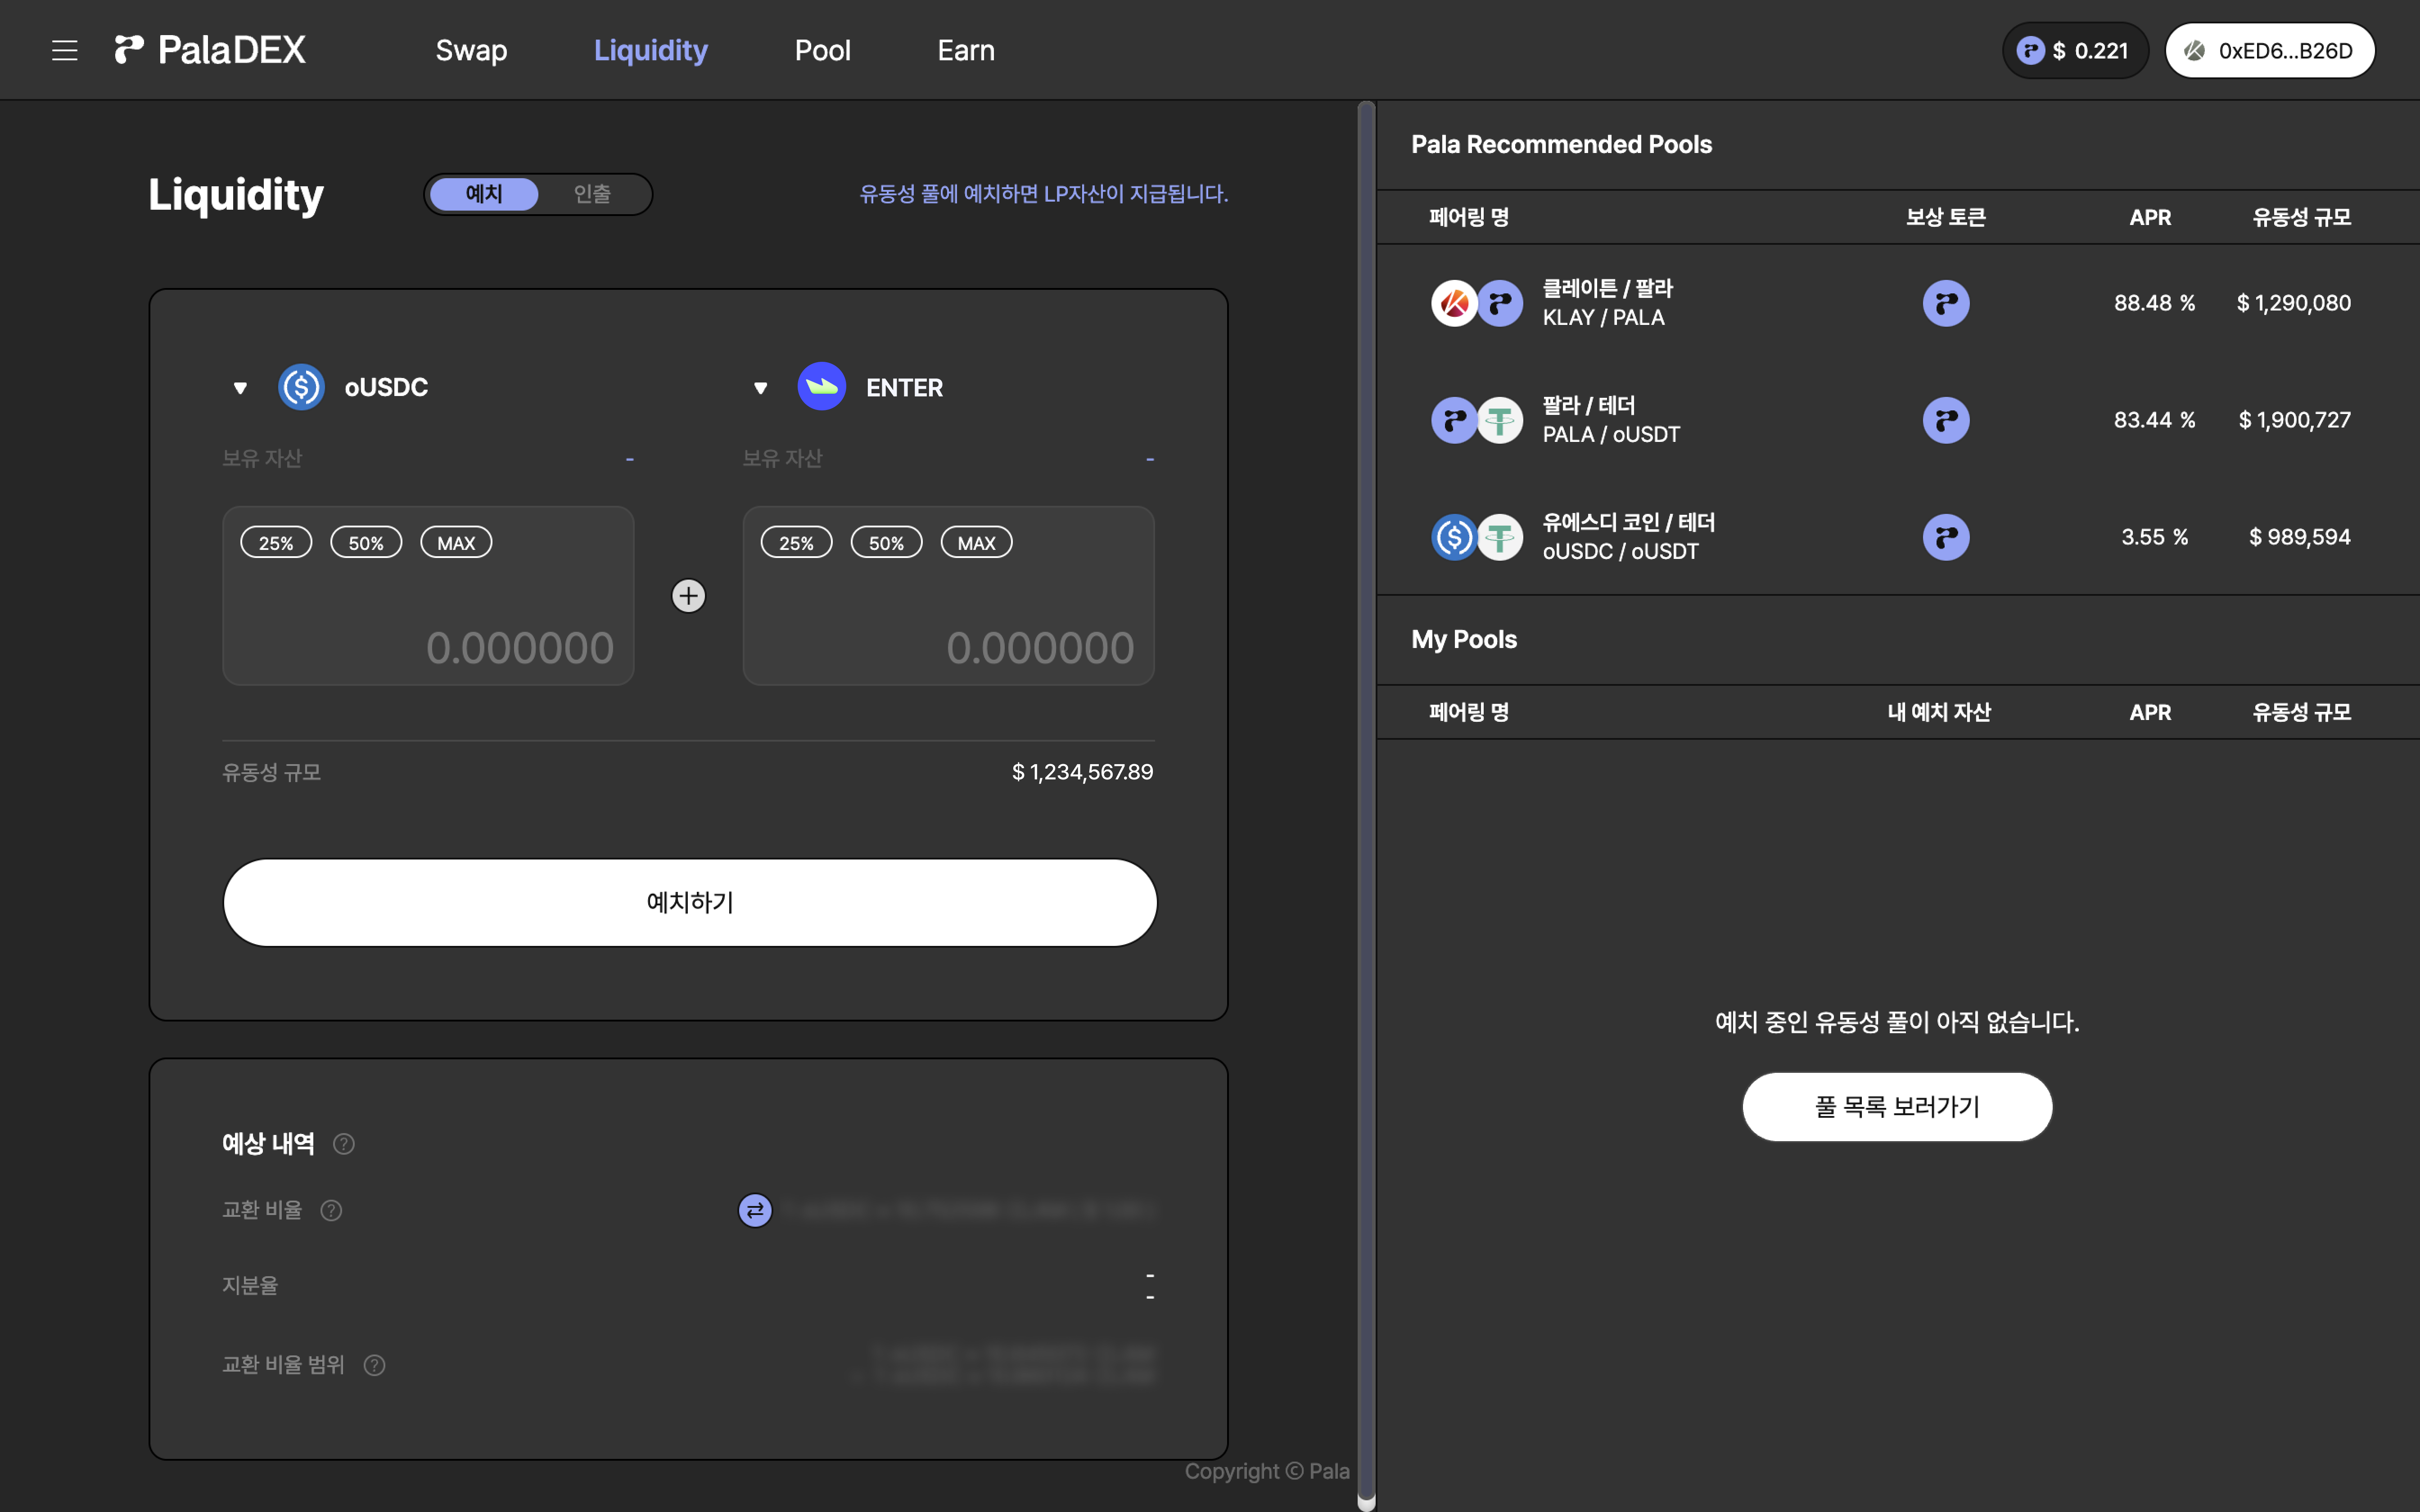Image resolution: width=2420 pixels, height=1512 pixels.
Task: Click the oUSDC icon in oUSDC / oUSDT pair
Action: coord(1454,537)
